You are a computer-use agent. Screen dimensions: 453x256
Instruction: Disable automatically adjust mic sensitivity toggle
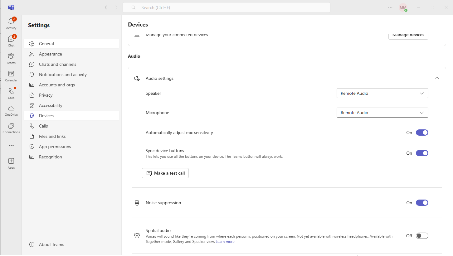pos(422,133)
